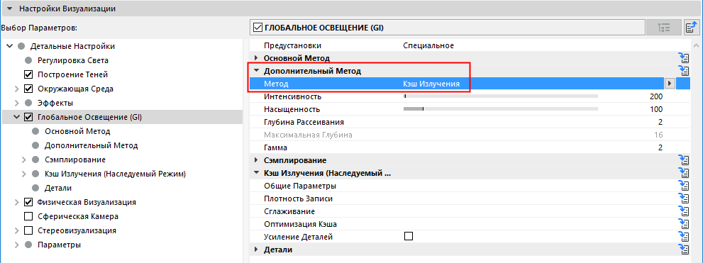This screenshot has width=703, height=263.
Task: Click the reset icon in Сэмплирование row
Action: click(684, 160)
